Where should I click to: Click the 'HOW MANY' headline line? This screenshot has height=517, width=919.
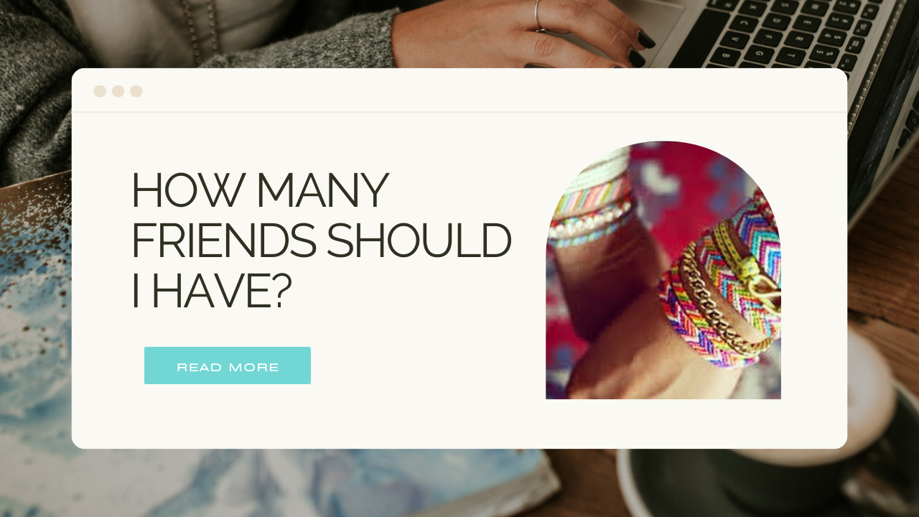pos(260,190)
